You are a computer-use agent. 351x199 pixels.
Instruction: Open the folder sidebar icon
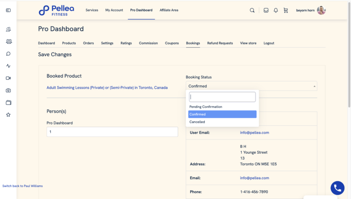point(9,102)
